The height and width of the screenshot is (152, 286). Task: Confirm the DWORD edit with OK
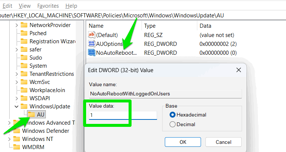click(183, 142)
